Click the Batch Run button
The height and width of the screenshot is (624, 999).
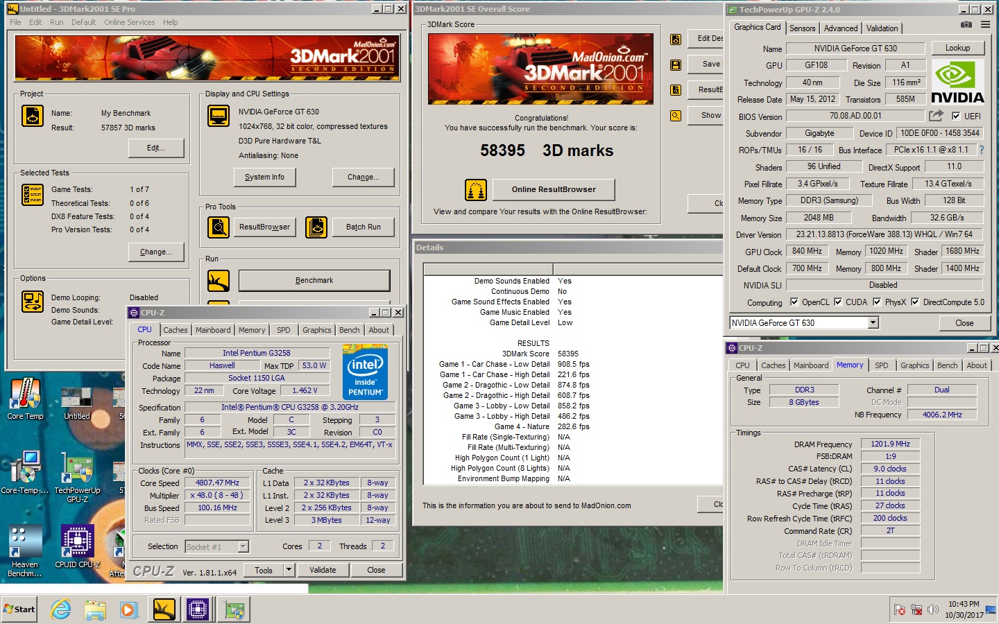coord(364,227)
